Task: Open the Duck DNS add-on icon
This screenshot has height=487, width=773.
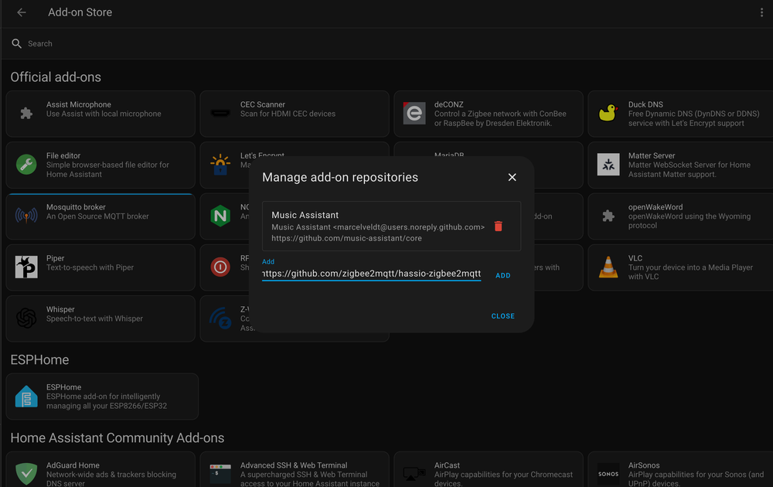Action: [608, 114]
